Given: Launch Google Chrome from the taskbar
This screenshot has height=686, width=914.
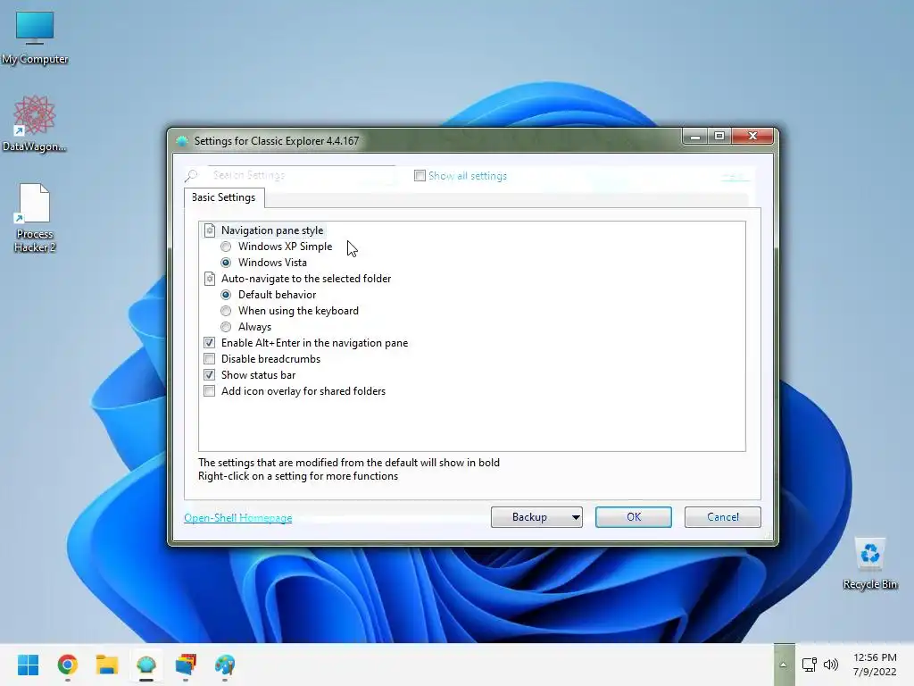Looking at the screenshot, I should (x=68, y=665).
